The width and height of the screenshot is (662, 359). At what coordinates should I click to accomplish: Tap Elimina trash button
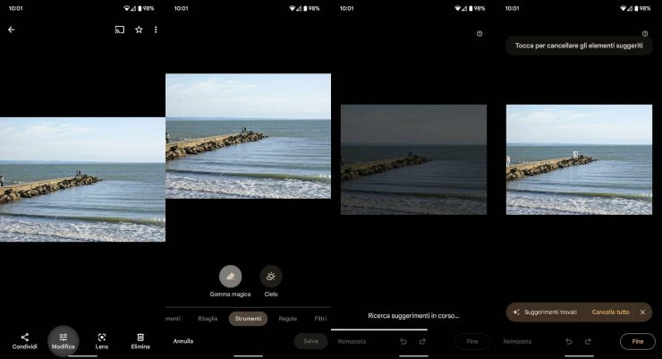pos(140,341)
